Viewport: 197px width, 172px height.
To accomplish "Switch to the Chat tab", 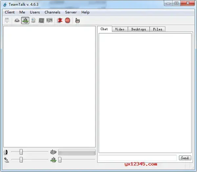I will click(104, 29).
